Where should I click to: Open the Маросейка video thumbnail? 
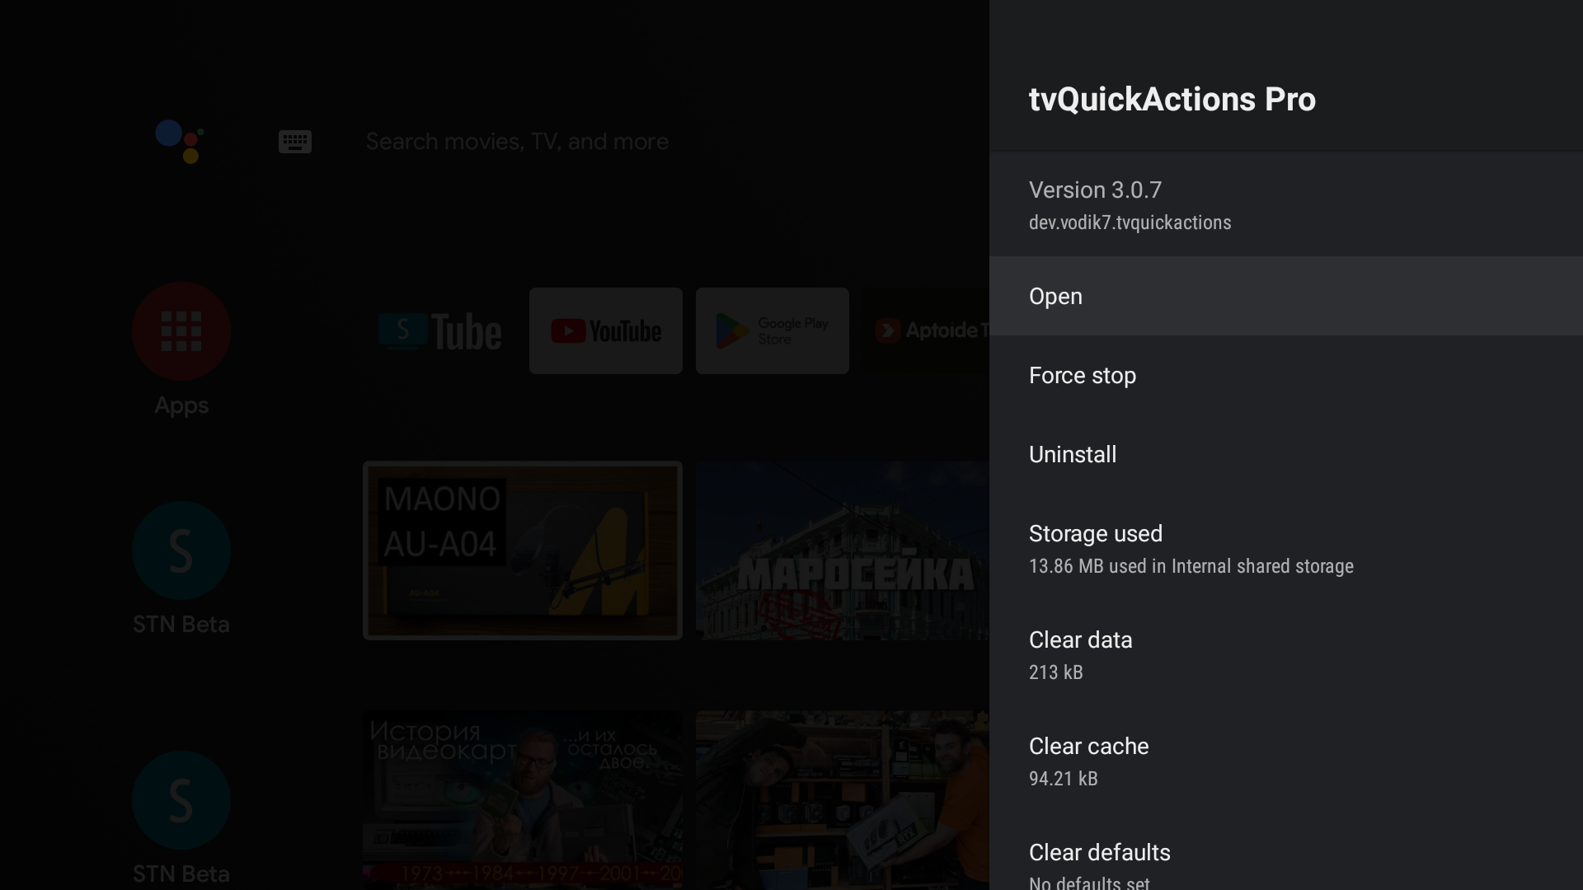pyautogui.click(x=843, y=550)
